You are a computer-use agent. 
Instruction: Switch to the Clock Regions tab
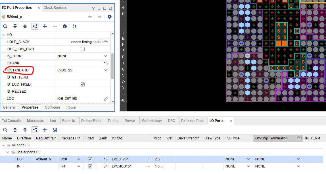pos(55,7)
